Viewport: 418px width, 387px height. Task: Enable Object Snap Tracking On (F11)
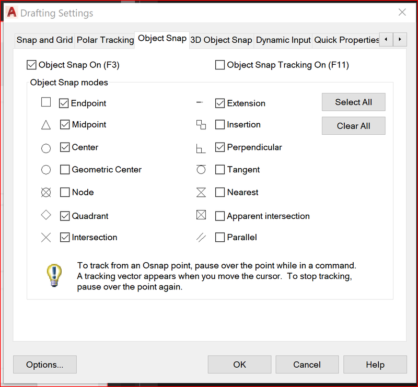coord(220,65)
